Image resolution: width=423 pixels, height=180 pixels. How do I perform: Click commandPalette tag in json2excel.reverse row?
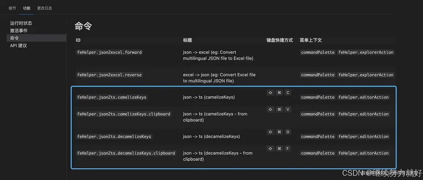317,75
